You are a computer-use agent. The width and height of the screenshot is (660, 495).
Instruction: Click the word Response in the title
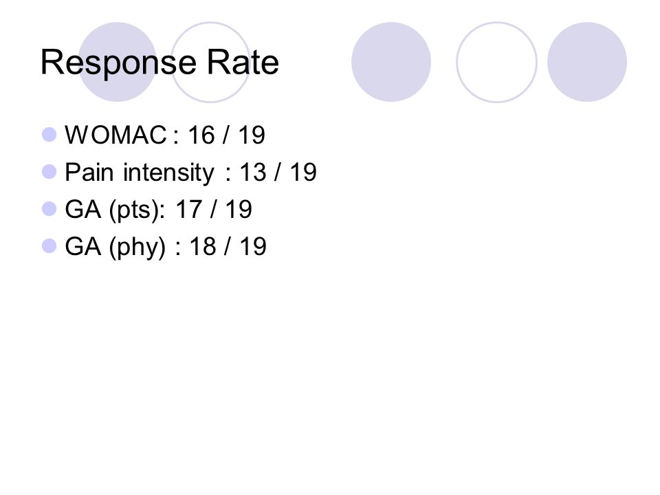click(118, 63)
